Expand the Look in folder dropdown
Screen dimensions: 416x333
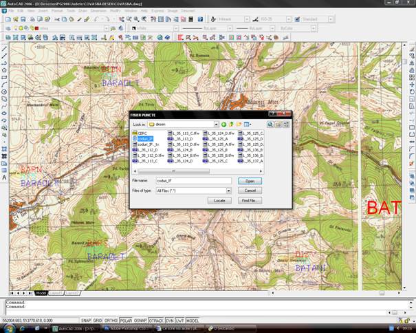point(215,125)
